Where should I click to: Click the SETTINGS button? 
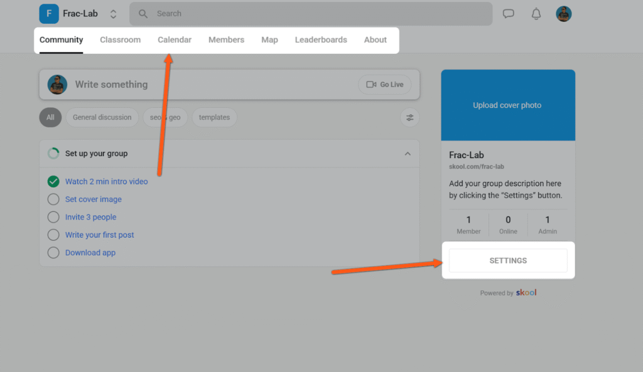point(508,260)
